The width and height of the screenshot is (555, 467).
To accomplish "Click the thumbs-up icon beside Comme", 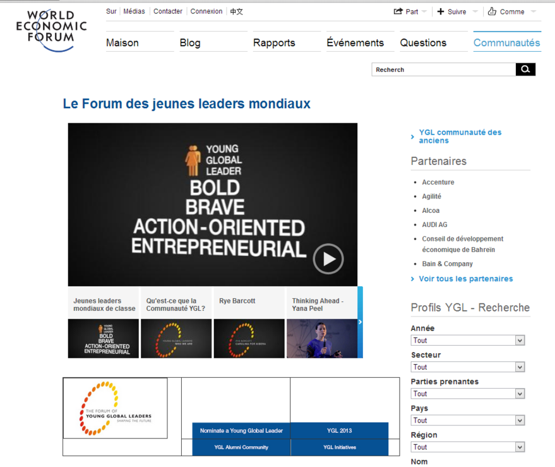I will [x=492, y=11].
